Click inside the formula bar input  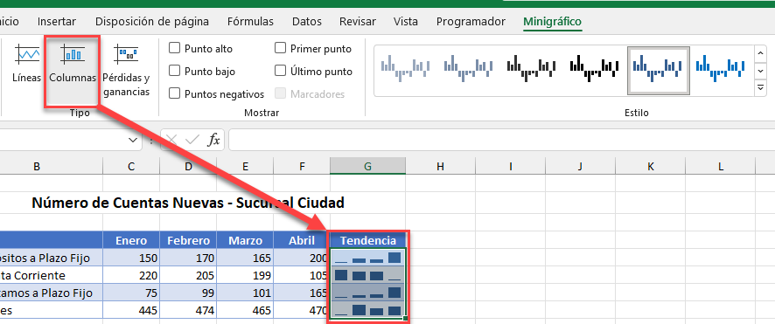click(x=502, y=141)
